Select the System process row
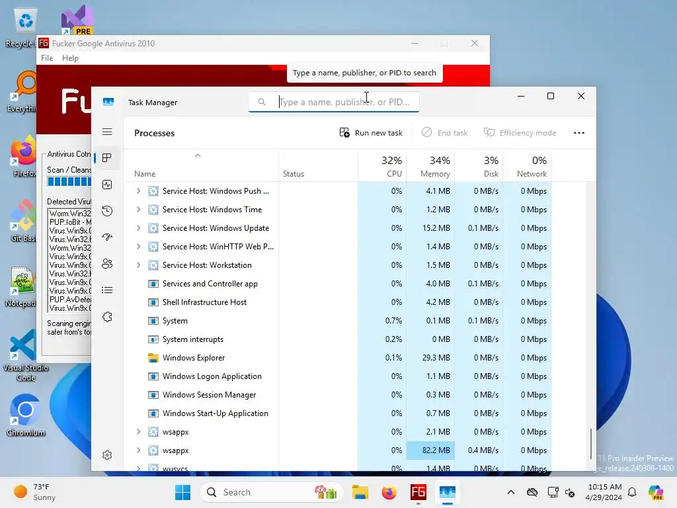Image resolution: width=677 pixels, height=508 pixels. [338, 321]
